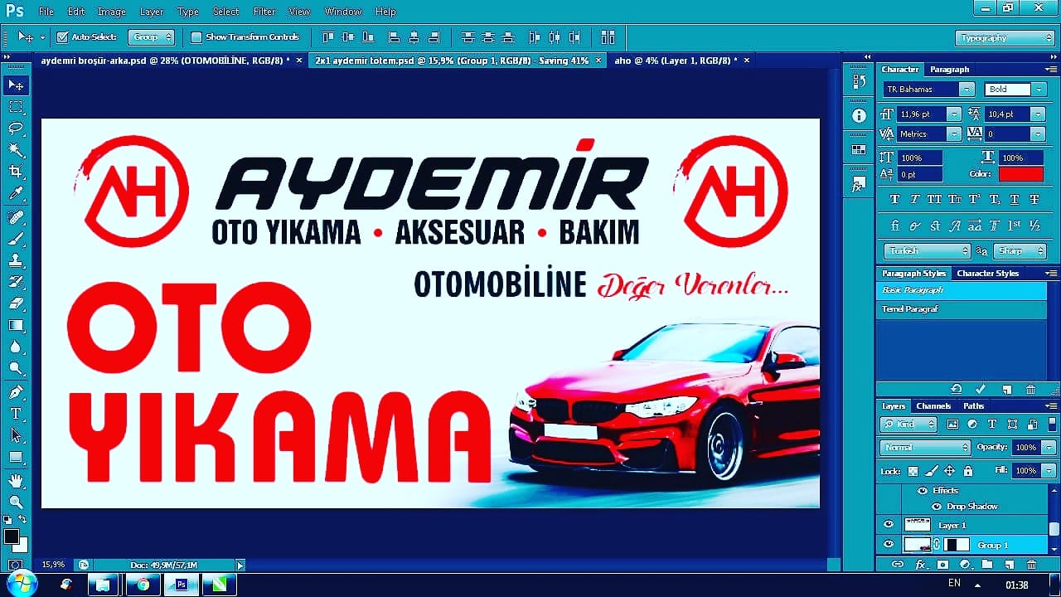Select the Rectangular Marquee tool
The image size is (1061, 597).
coord(16,107)
